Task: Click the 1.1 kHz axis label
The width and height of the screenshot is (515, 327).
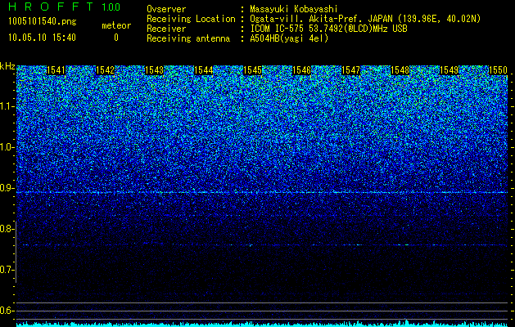Action: (7, 106)
